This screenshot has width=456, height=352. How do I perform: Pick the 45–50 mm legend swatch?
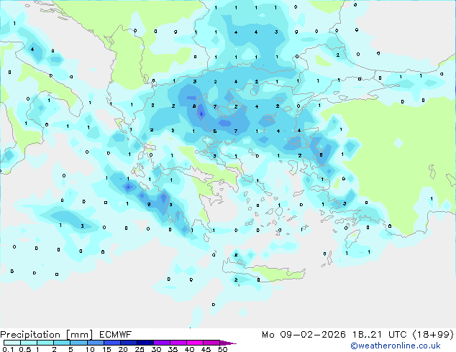pos(211,343)
